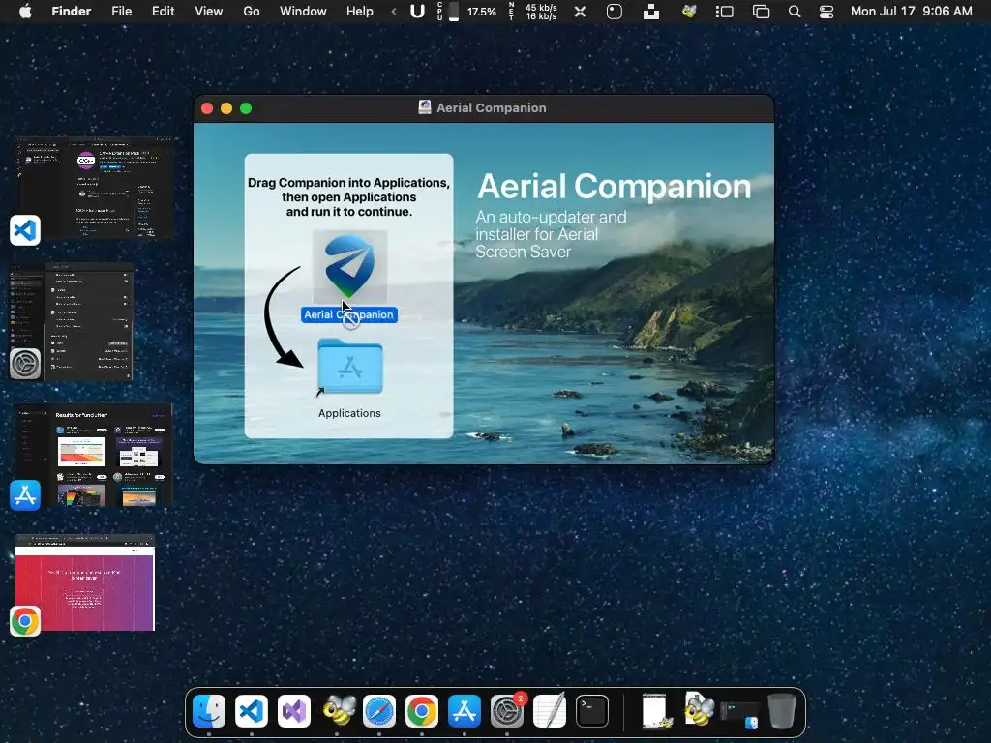Open CPU usage 17.5% monitor
Image resolution: width=991 pixels, height=743 pixels.
click(466, 12)
